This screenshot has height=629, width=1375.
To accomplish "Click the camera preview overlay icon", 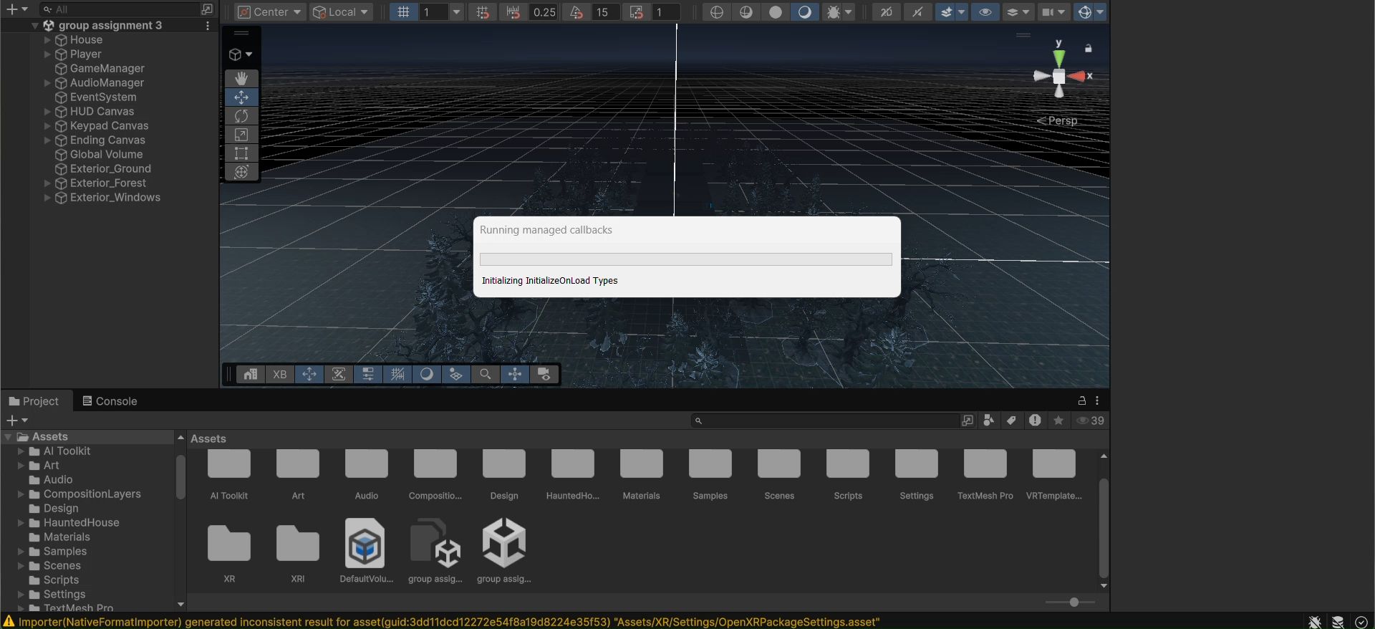I will (544, 374).
